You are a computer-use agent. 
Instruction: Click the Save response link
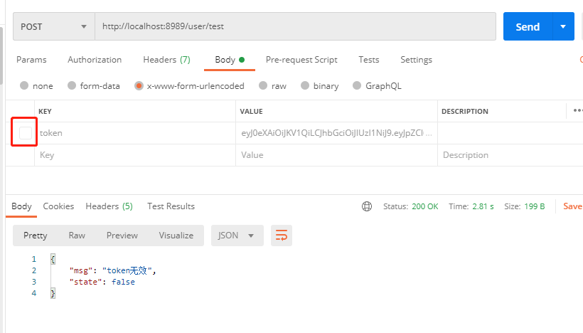pyautogui.click(x=572, y=206)
